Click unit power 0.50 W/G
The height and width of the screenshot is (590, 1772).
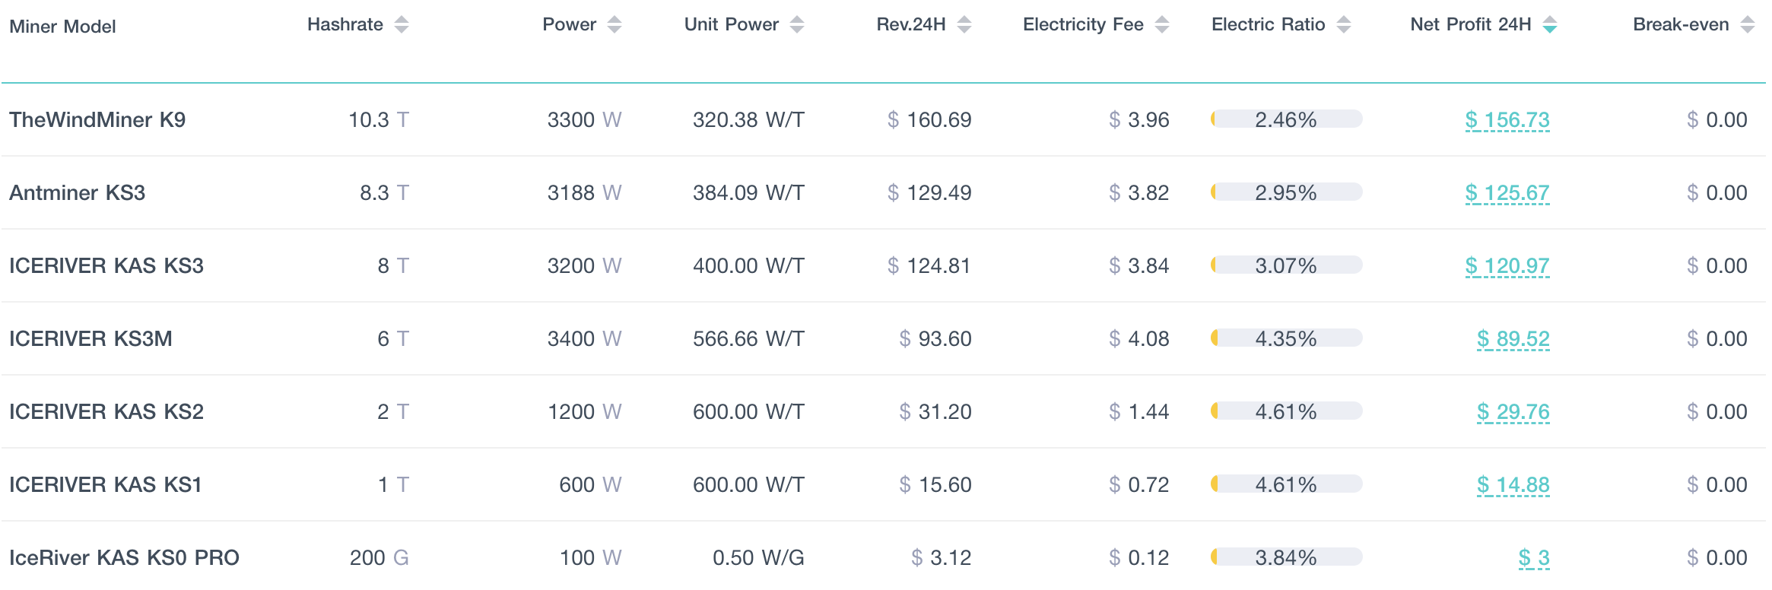tap(758, 558)
